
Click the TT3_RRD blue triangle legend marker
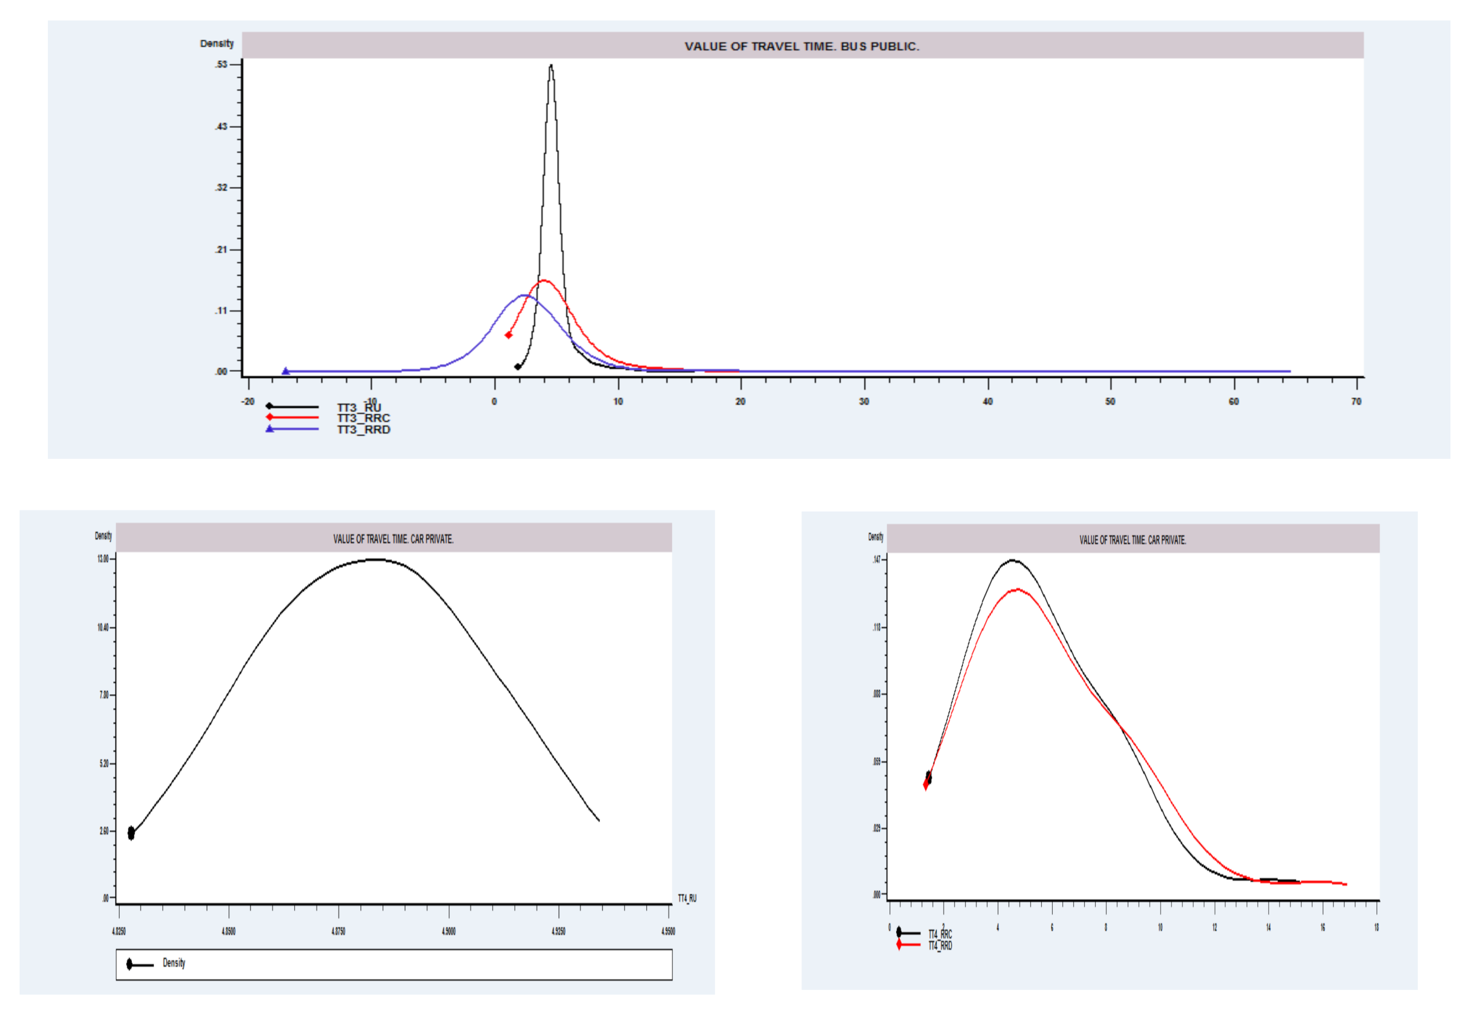[269, 428]
